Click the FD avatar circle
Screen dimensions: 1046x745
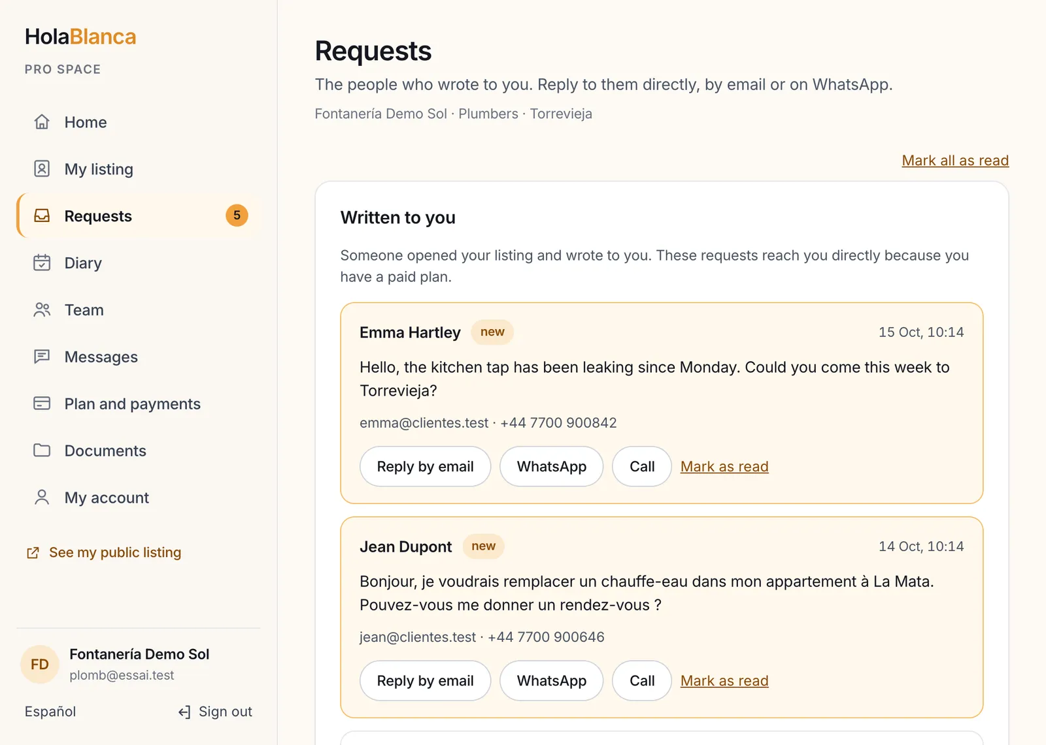click(x=40, y=665)
